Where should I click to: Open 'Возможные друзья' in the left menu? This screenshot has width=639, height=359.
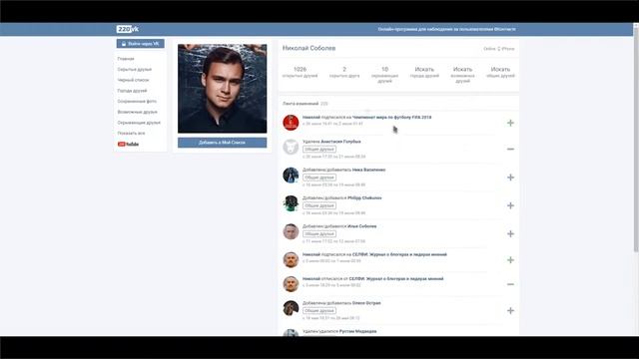click(x=137, y=112)
